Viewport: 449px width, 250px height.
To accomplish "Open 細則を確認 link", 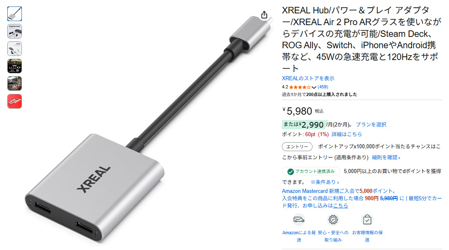I will (386, 157).
